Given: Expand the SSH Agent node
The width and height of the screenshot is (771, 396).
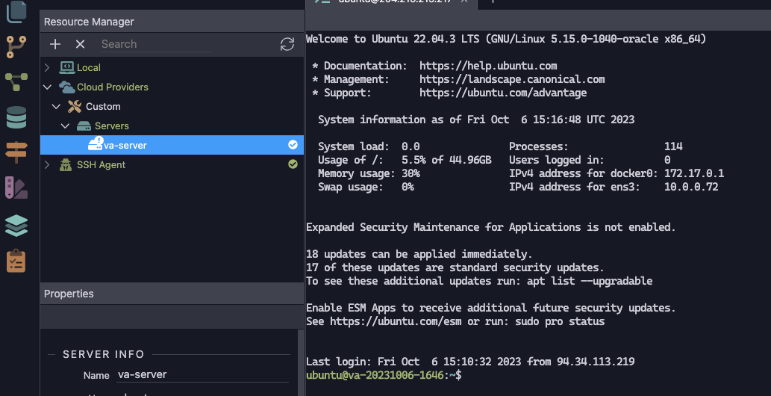Looking at the screenshot, I should [x=47, y=165].
